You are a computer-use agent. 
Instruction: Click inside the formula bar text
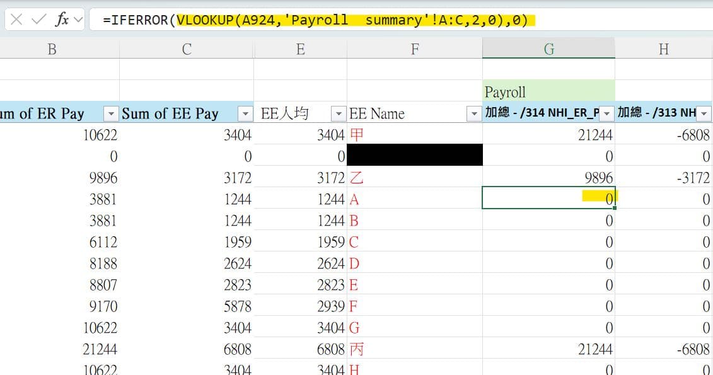click(x=315, y=20)
